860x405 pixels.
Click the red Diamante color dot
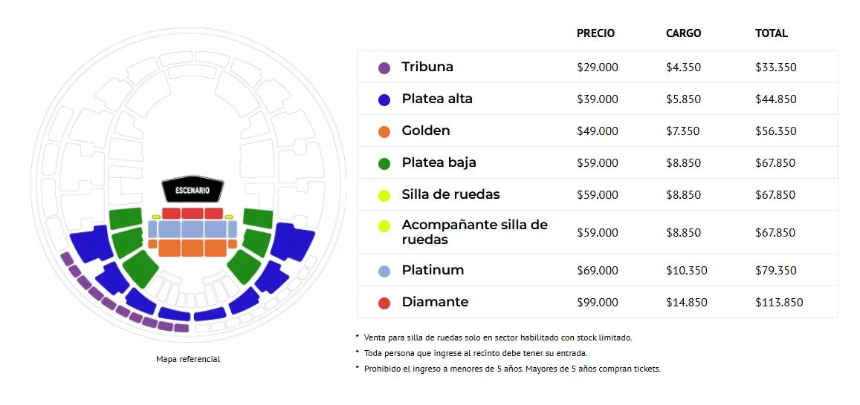[x=384, y=303]
